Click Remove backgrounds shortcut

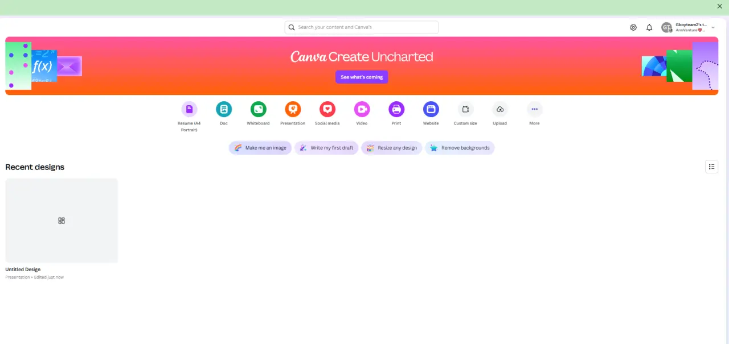point(460,148)
